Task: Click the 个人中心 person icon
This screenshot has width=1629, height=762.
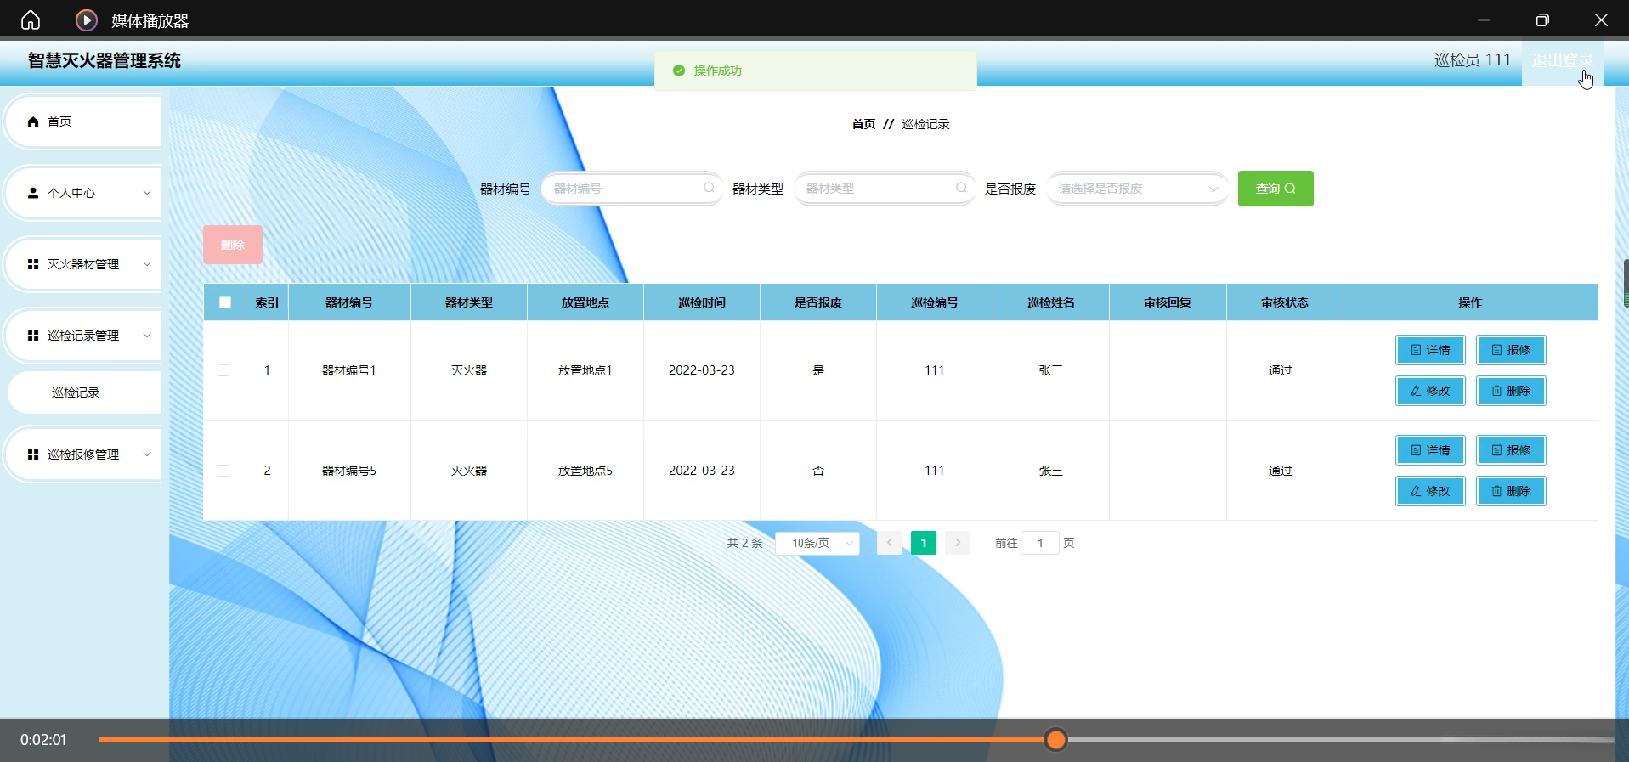Action: [33, 193]
